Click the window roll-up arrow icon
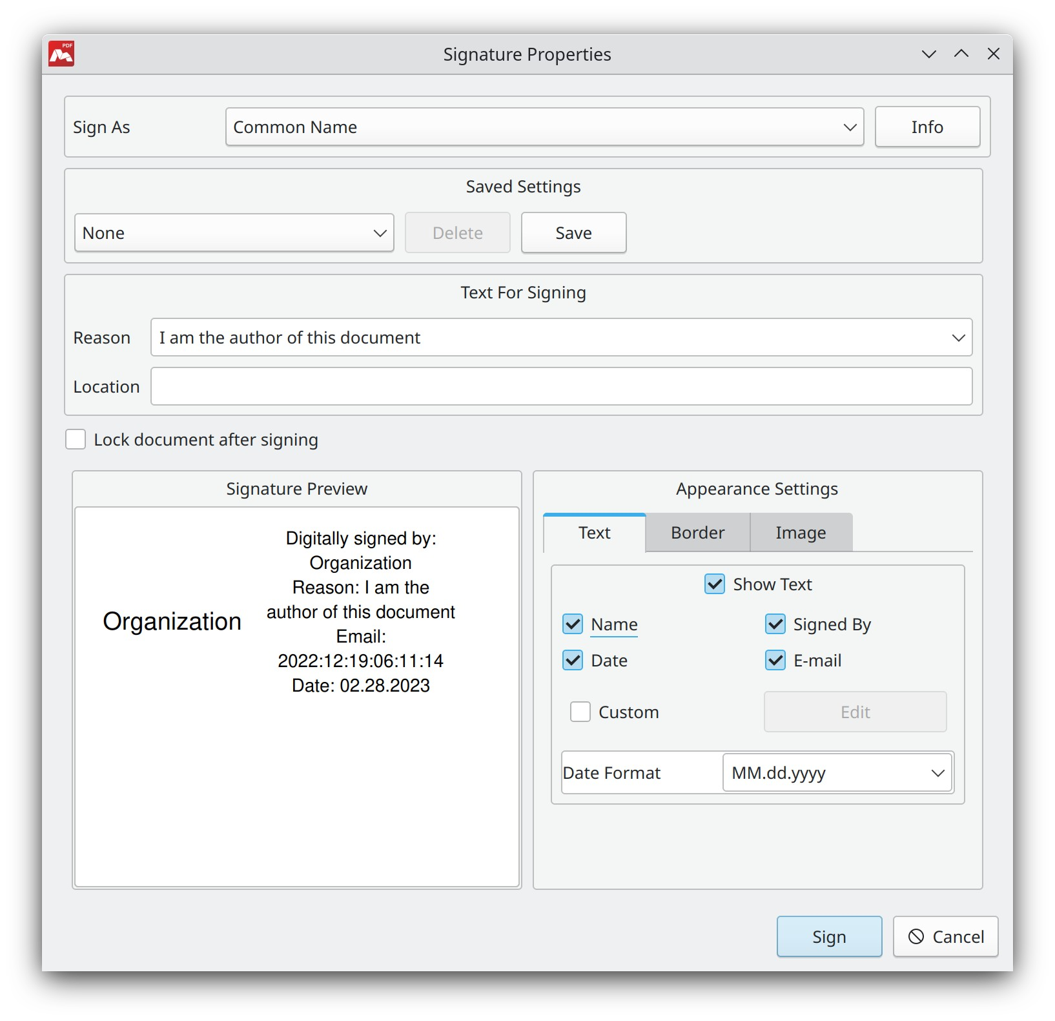Viewport: 1055px width, 1021px height. tap(961, 54)
